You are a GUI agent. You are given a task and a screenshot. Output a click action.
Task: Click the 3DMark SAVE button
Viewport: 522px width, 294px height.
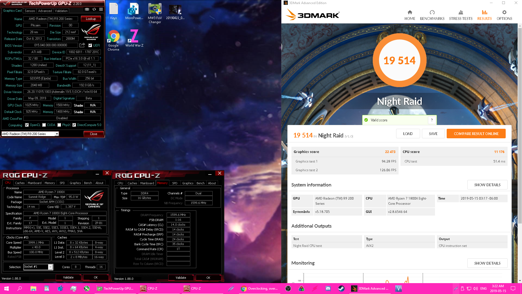[433, 134]
